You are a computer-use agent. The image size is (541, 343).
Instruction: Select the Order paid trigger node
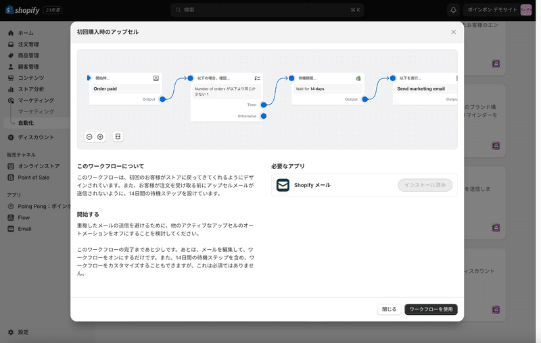[x=125, y=88]
